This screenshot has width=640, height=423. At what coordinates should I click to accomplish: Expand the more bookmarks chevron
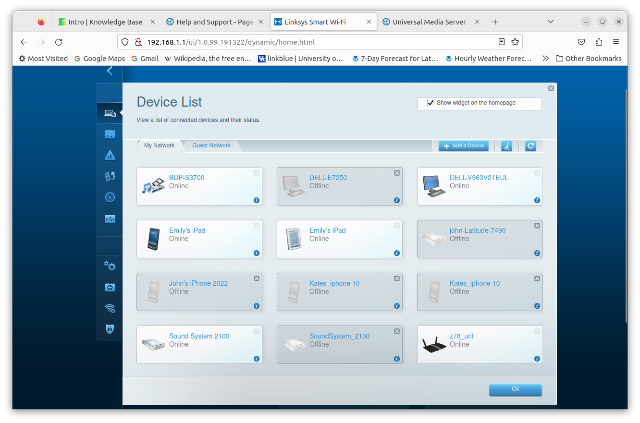(545, 59)
